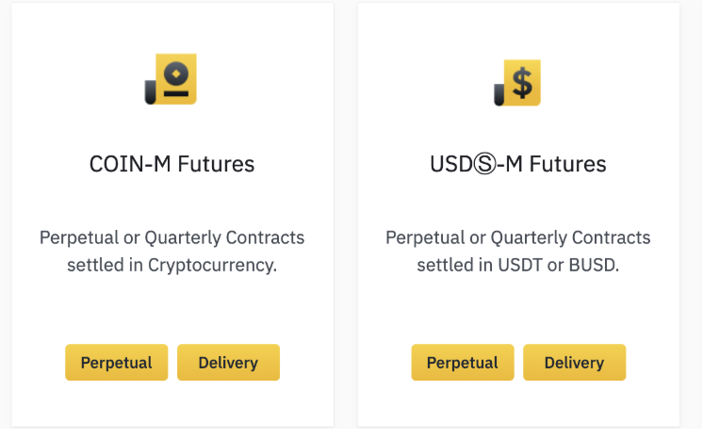Image resolution: width=703 pixels, height=440 pixels.
Task: Click the dollar sign on the USDⓈ-M icon
Action: pos(523,83)
